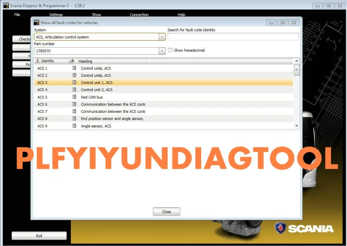Click the document icon in ACS 3 row
The image size is (347, 246).
(74, 82)
